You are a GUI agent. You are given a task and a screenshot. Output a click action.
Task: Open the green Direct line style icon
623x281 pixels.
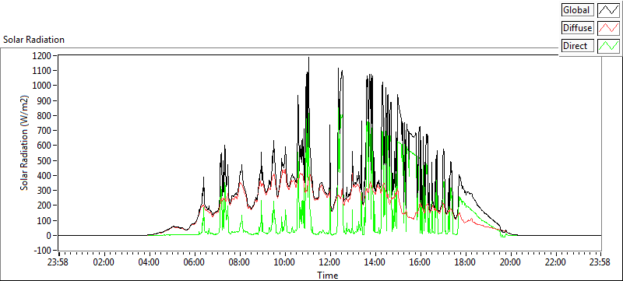(608, 46)
